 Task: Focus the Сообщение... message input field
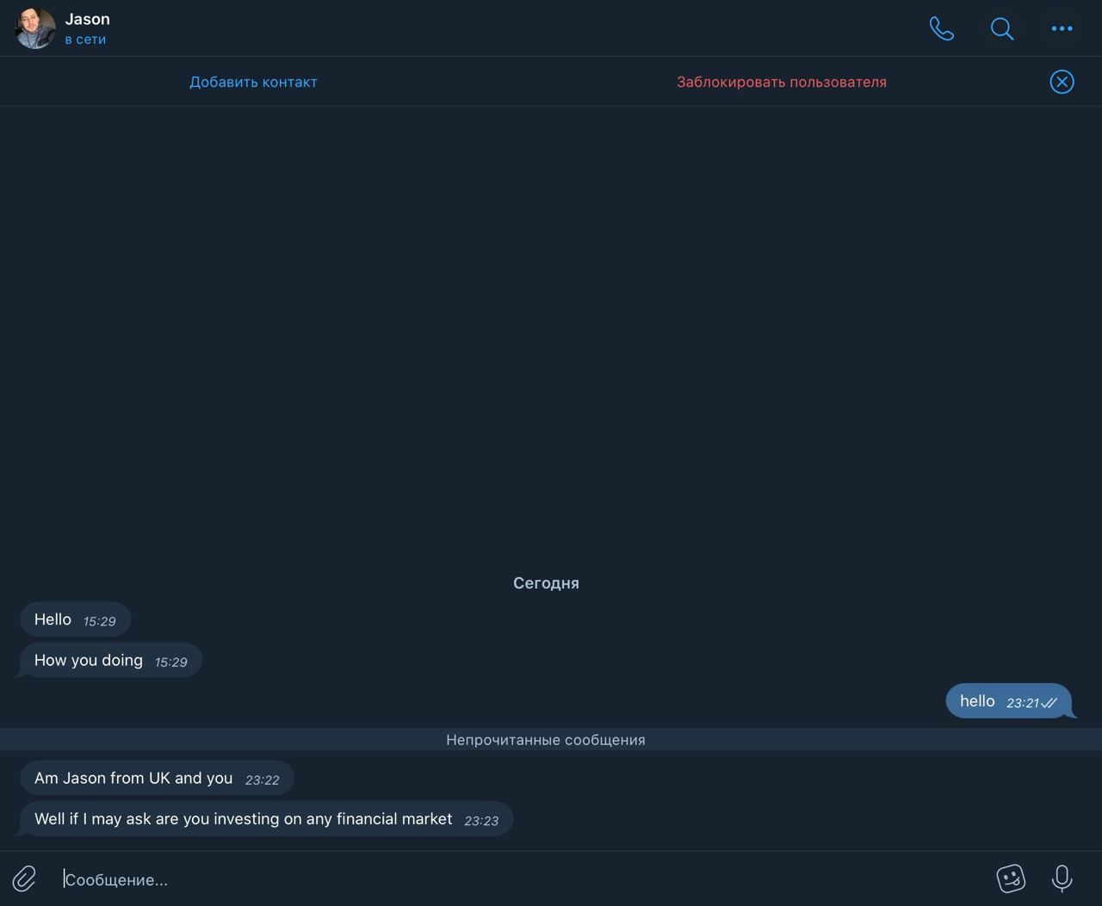coord(525,879)
